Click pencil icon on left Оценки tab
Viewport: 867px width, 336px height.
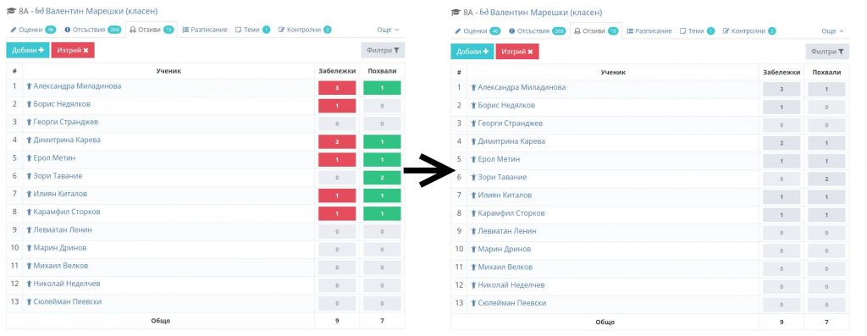tap(14, 30)
